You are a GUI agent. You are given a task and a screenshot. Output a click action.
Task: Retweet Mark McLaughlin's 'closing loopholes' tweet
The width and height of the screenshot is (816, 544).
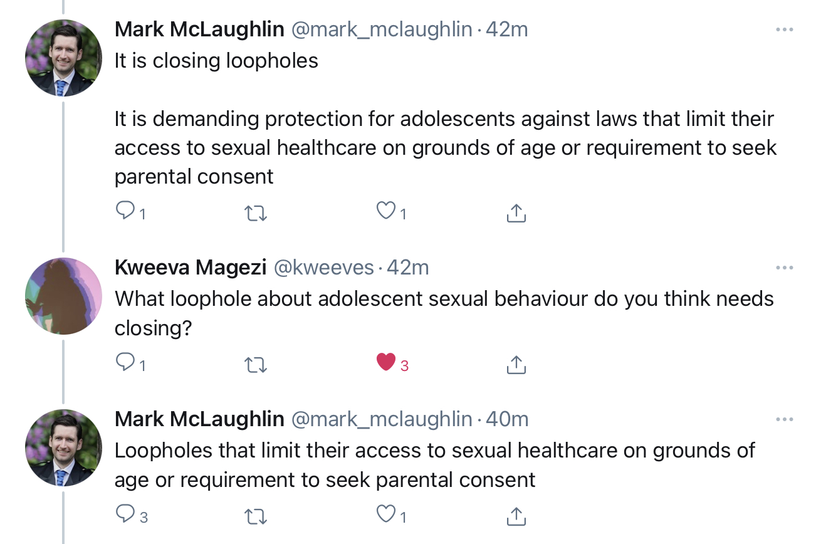pyautogui.click(x=255, y=213)
